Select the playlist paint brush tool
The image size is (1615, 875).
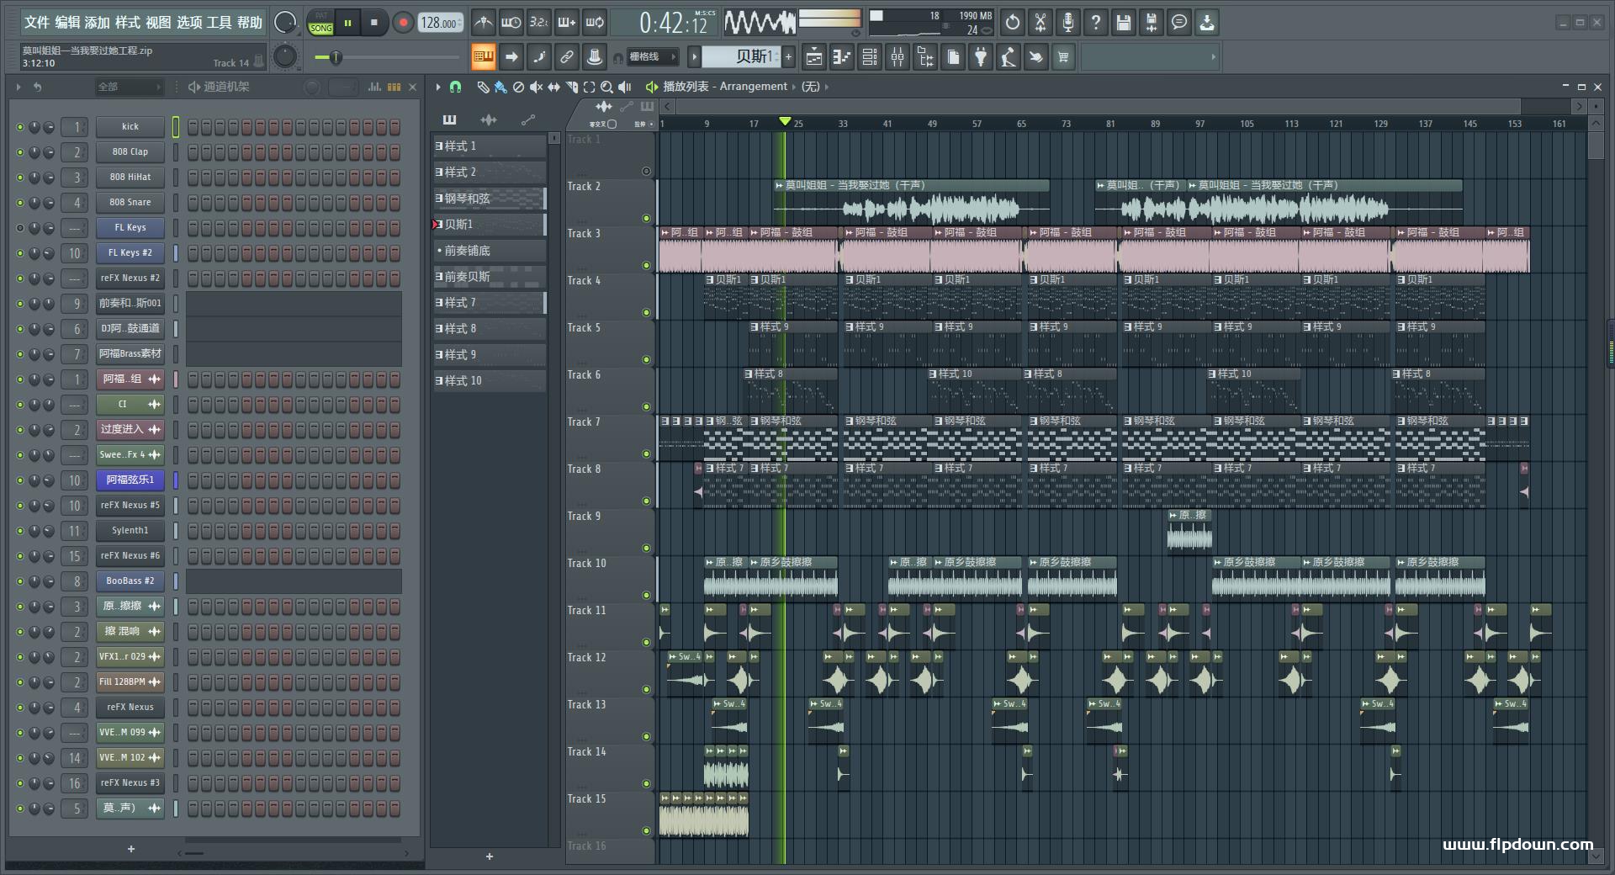click(500, 87)
